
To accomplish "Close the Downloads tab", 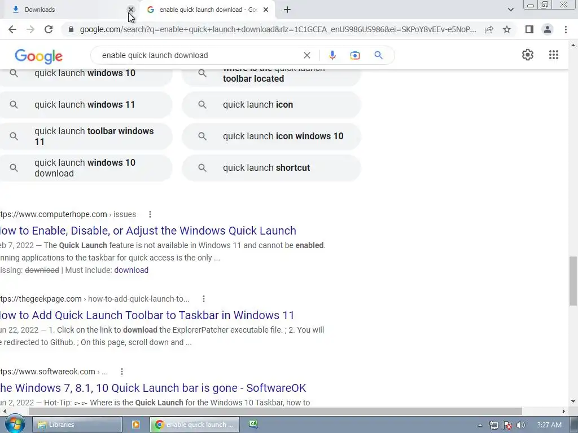I will coord(131,10).
